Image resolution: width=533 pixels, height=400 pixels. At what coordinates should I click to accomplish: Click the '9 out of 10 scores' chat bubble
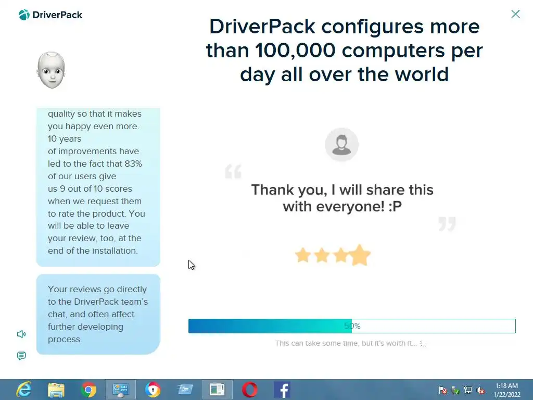pos(98,187)
